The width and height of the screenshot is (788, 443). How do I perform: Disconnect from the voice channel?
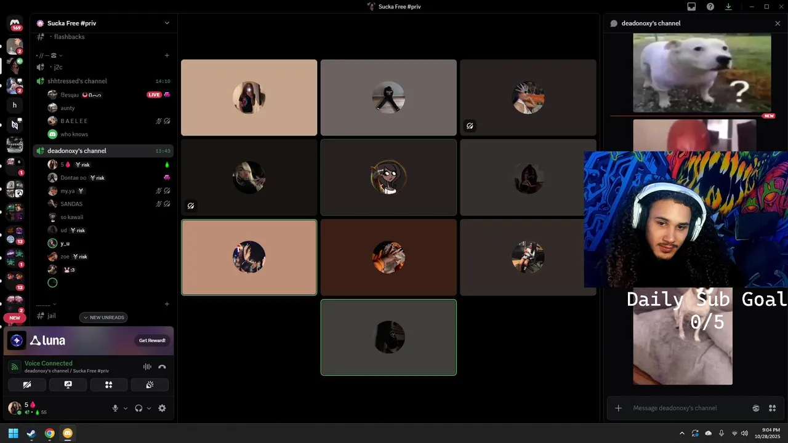coord(162,367)
